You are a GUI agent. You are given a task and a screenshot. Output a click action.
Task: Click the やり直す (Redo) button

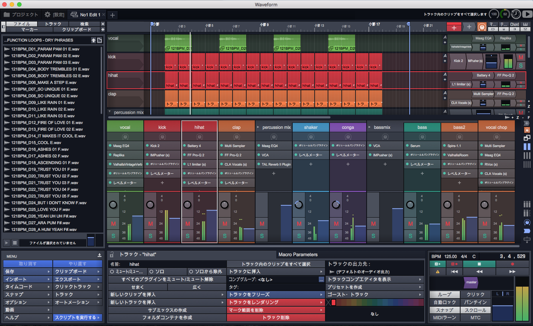[78, 264]
